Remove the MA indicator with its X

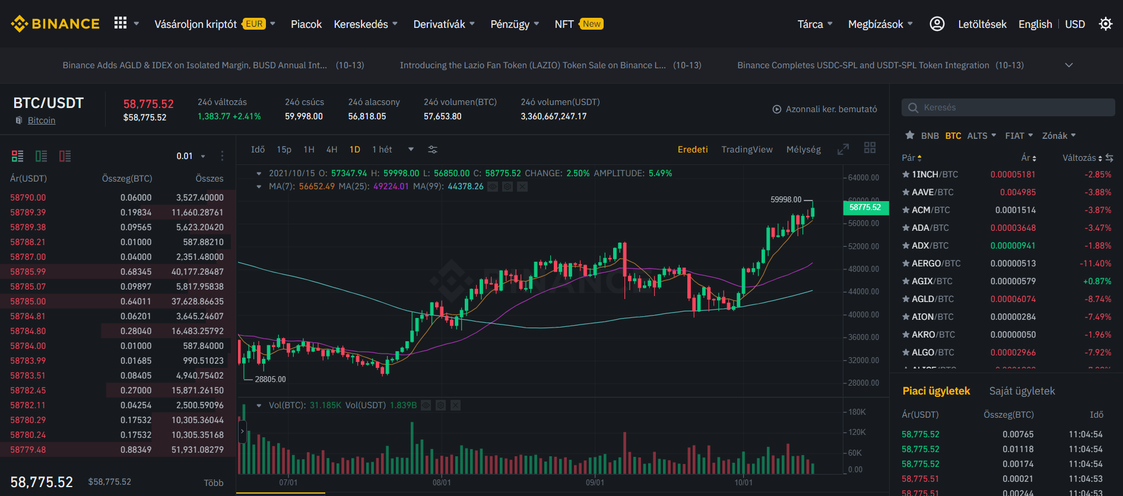(522, 186)
